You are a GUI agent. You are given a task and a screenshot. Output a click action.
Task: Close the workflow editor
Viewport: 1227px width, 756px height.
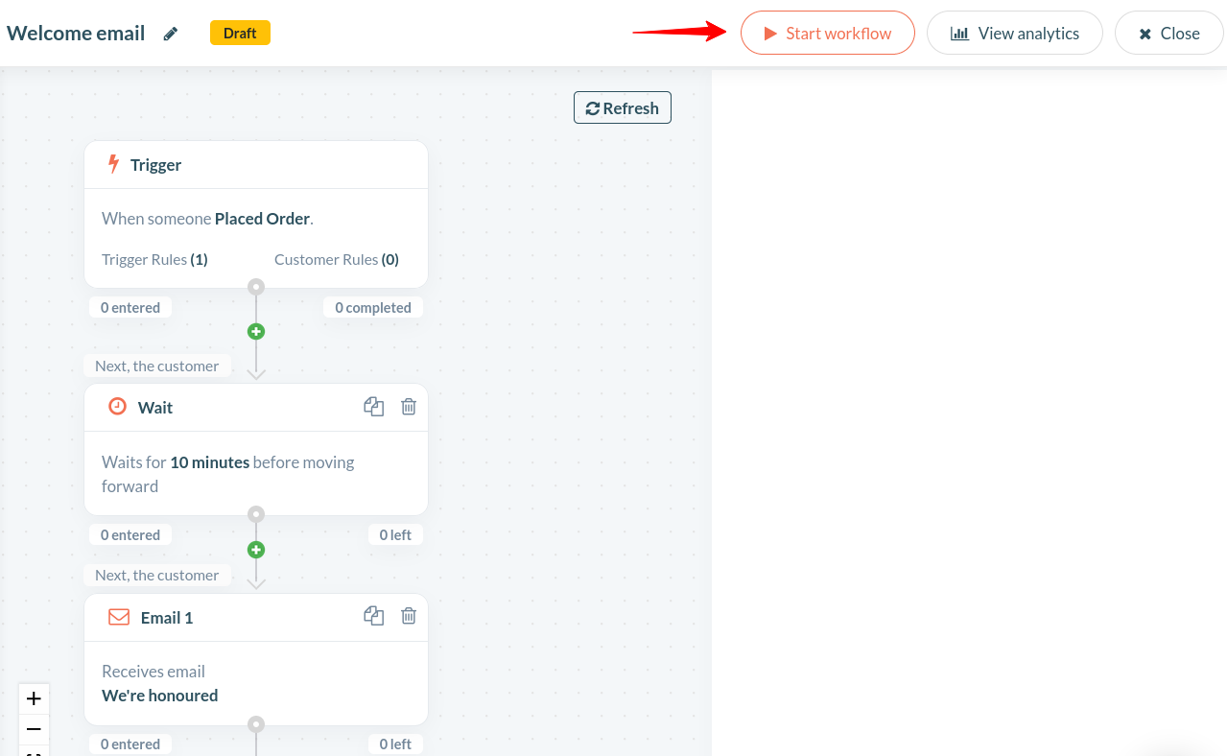[1168, 33]
